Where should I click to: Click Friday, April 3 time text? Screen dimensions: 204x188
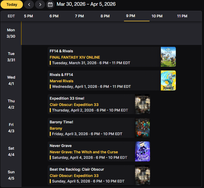coord(87,134)
